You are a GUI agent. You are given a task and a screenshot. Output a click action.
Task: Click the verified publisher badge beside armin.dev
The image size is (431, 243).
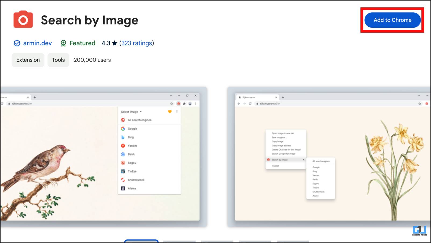(x=17, y=43)
